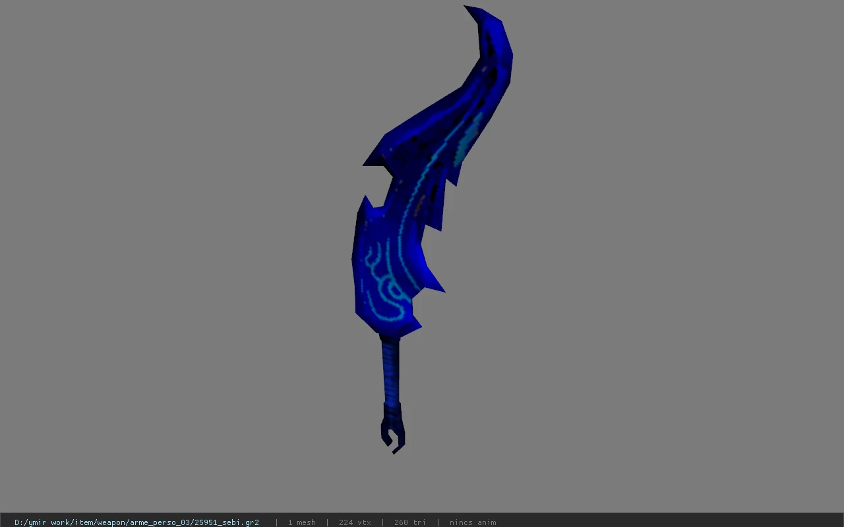
Task: Click the file path 25951_sebi.gr2 in status bar
Action: [136, 522]
